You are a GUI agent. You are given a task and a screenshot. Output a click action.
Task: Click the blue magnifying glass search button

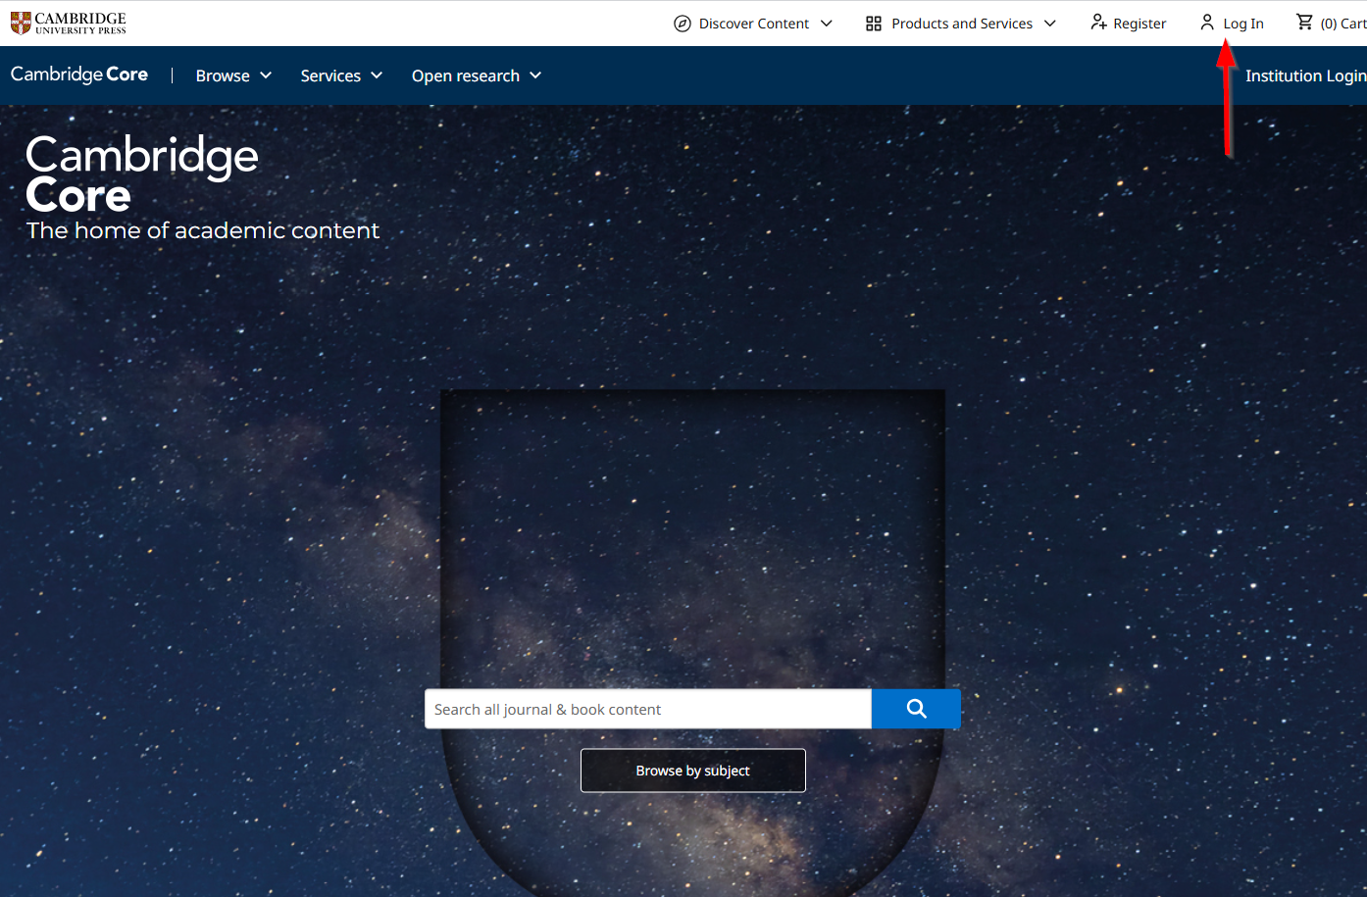tap(916, 709)
